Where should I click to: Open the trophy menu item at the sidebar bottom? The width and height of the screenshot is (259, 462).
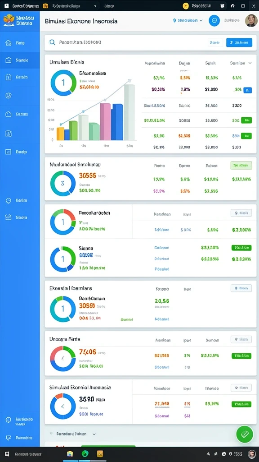point(20,438)
